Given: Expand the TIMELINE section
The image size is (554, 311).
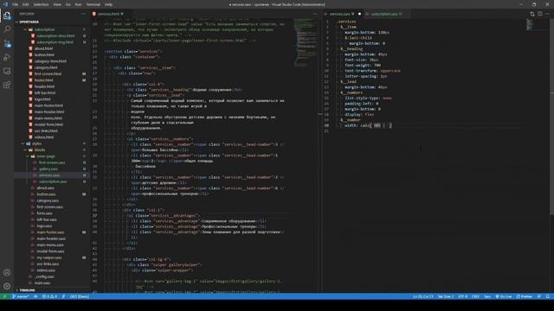Looking at the screenshot, I should click(x=28, y=290).
